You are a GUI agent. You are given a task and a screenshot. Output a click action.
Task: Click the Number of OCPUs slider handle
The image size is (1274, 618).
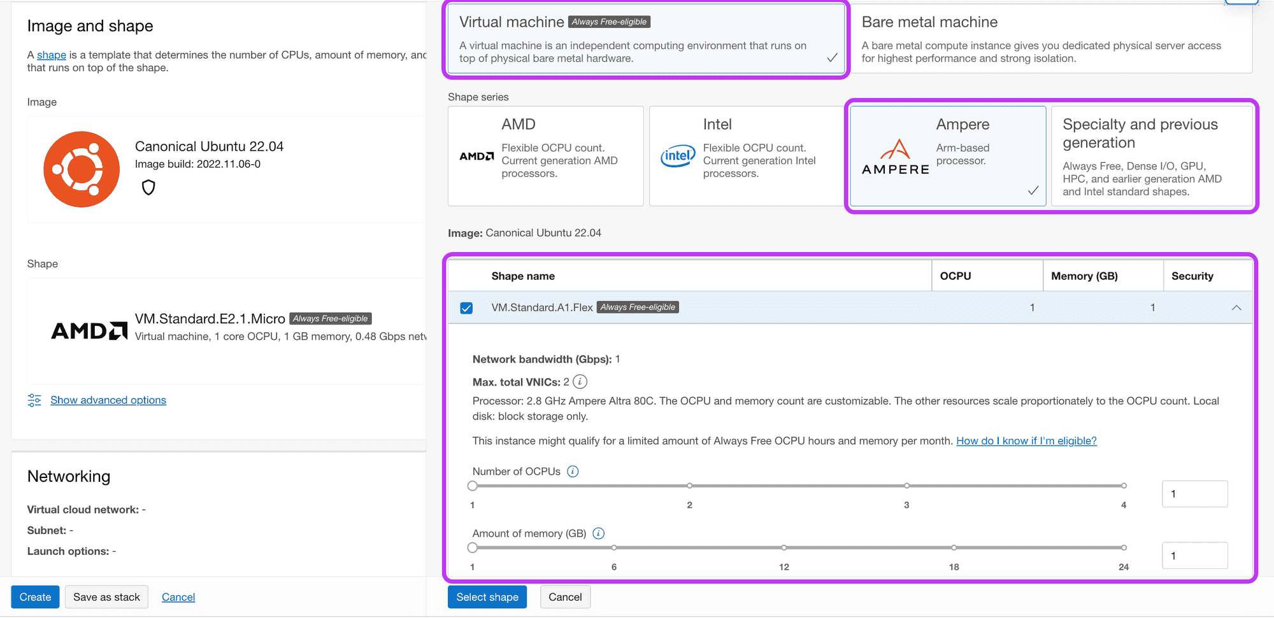point(472,486)
